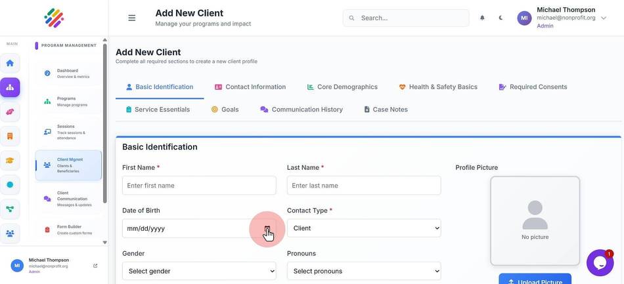624x284 pixels.
Task: Open Programs menu item
Action: pos(68,101)
